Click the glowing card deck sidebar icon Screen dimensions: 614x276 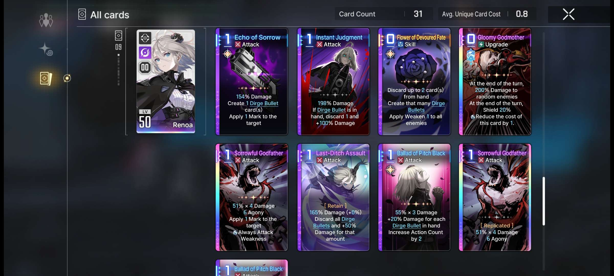[x=46, y=78]
